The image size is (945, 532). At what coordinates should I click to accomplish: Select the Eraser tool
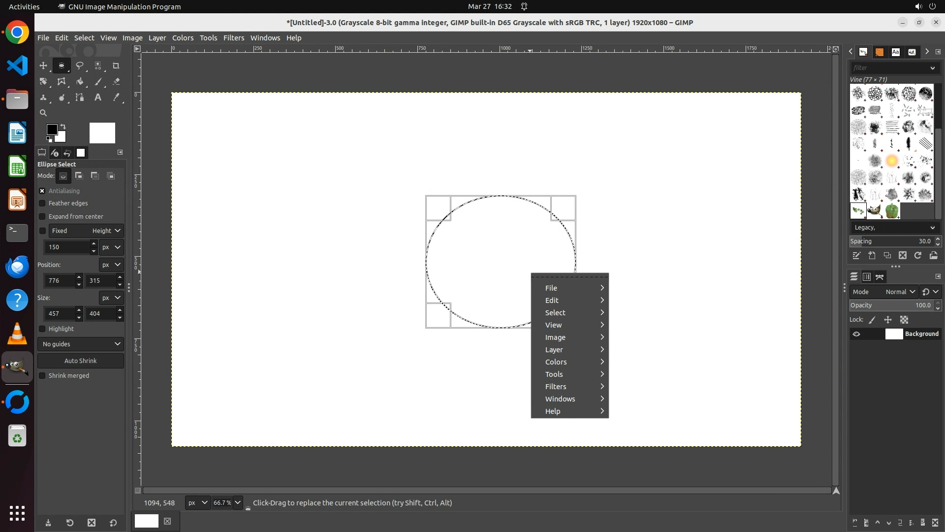tap(116, 82)
